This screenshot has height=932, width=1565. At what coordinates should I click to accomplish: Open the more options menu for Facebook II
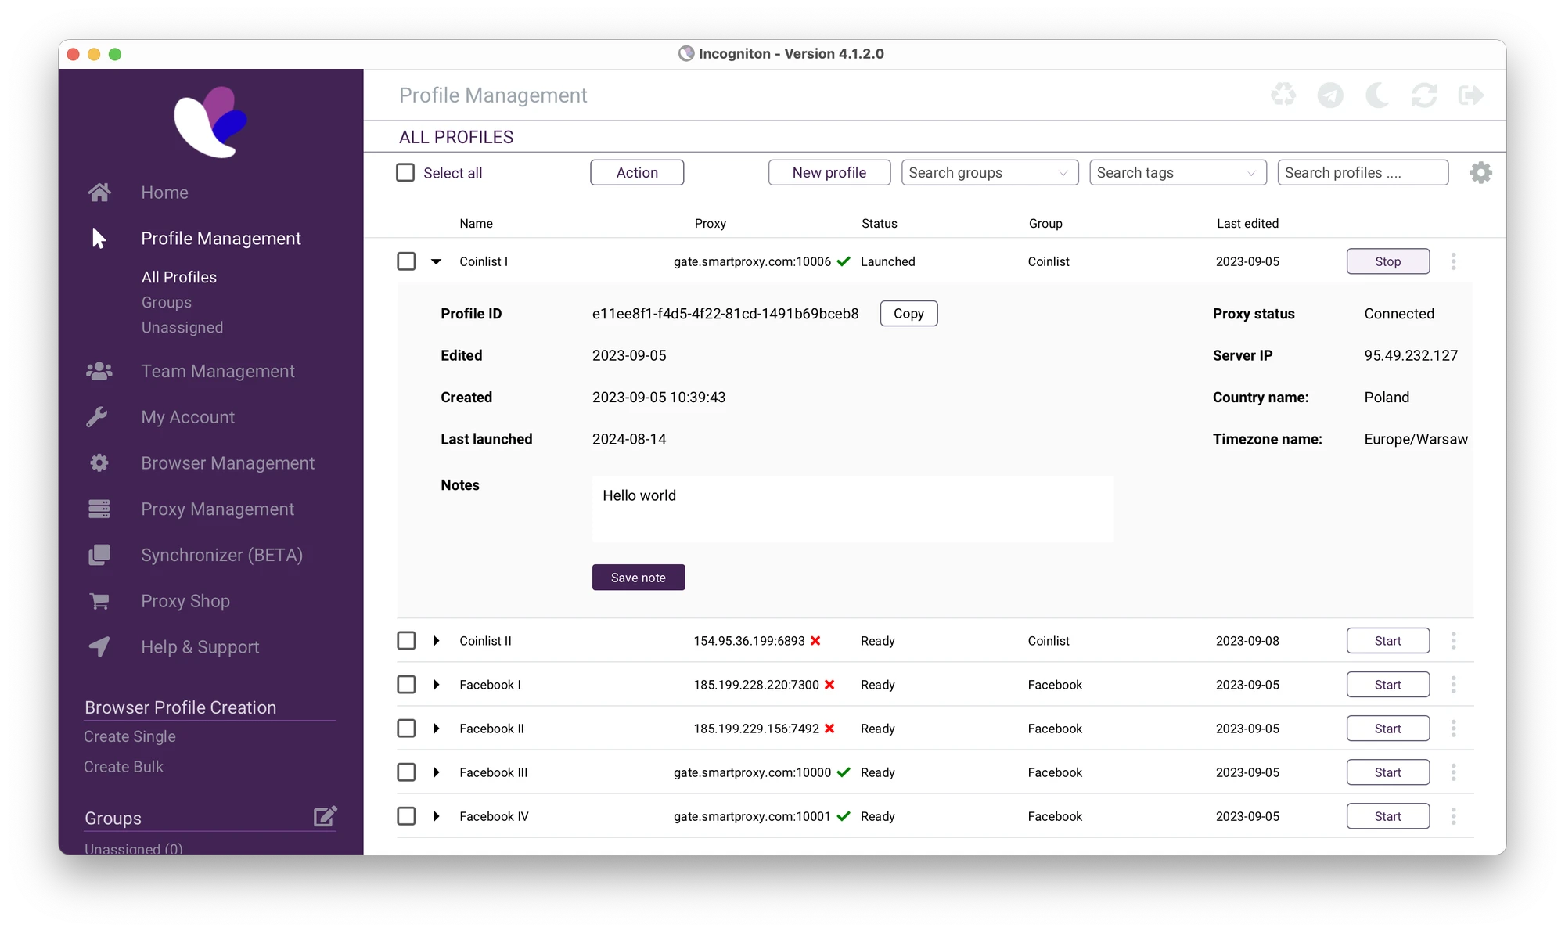[1454, 729]
